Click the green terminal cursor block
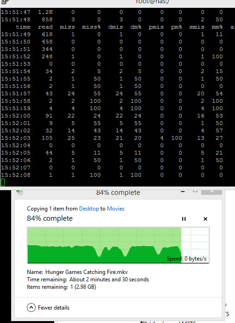This screenshot has width=235, height=323. (x=3, y=182)
